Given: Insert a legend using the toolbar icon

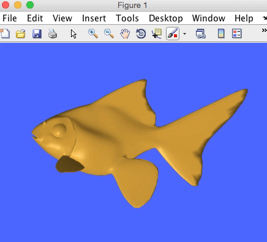Looking at the screenshot, I should tap(237, 34).
